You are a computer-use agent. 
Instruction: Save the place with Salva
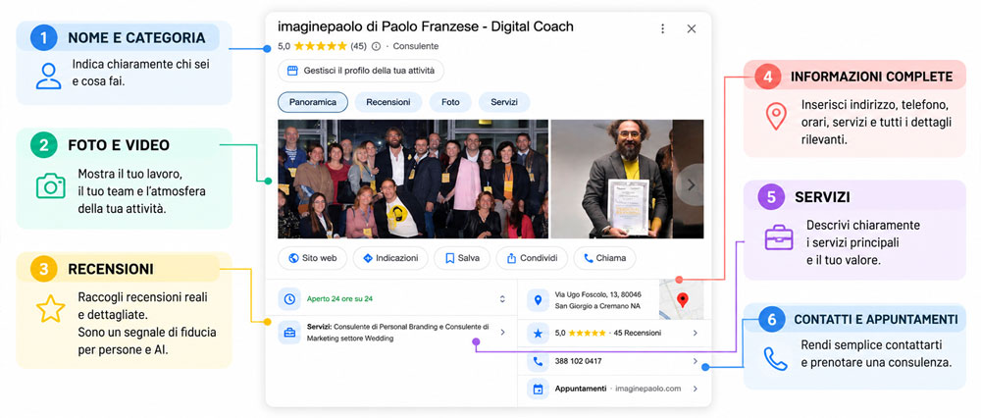tap(462, 258)
